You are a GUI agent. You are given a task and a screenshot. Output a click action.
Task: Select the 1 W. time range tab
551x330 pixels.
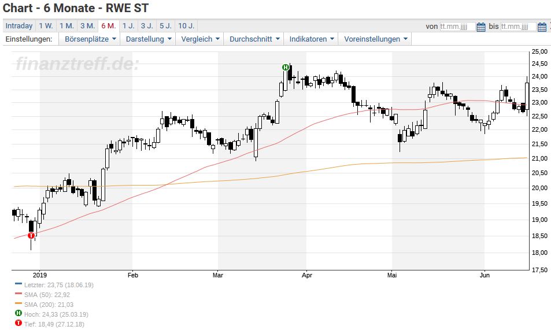[x=46, y=26]
